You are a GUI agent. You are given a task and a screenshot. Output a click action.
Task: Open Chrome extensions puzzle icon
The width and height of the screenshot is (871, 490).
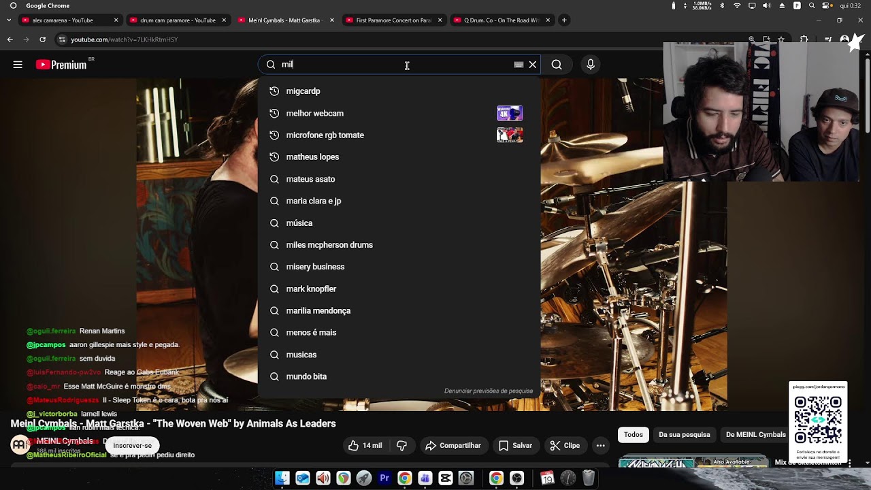click(x=804, y=39)
